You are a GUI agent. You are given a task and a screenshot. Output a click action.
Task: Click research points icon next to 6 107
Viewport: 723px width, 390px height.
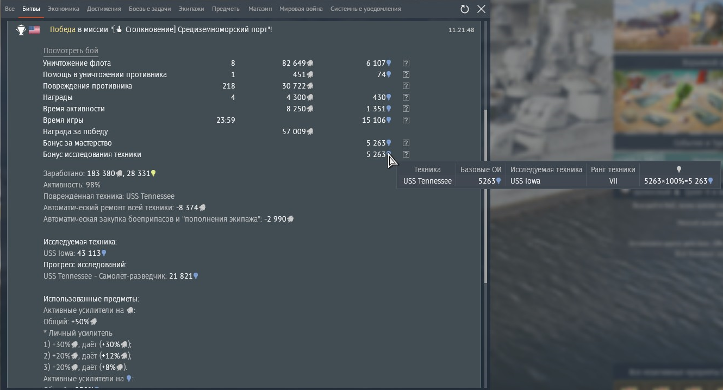389,63
